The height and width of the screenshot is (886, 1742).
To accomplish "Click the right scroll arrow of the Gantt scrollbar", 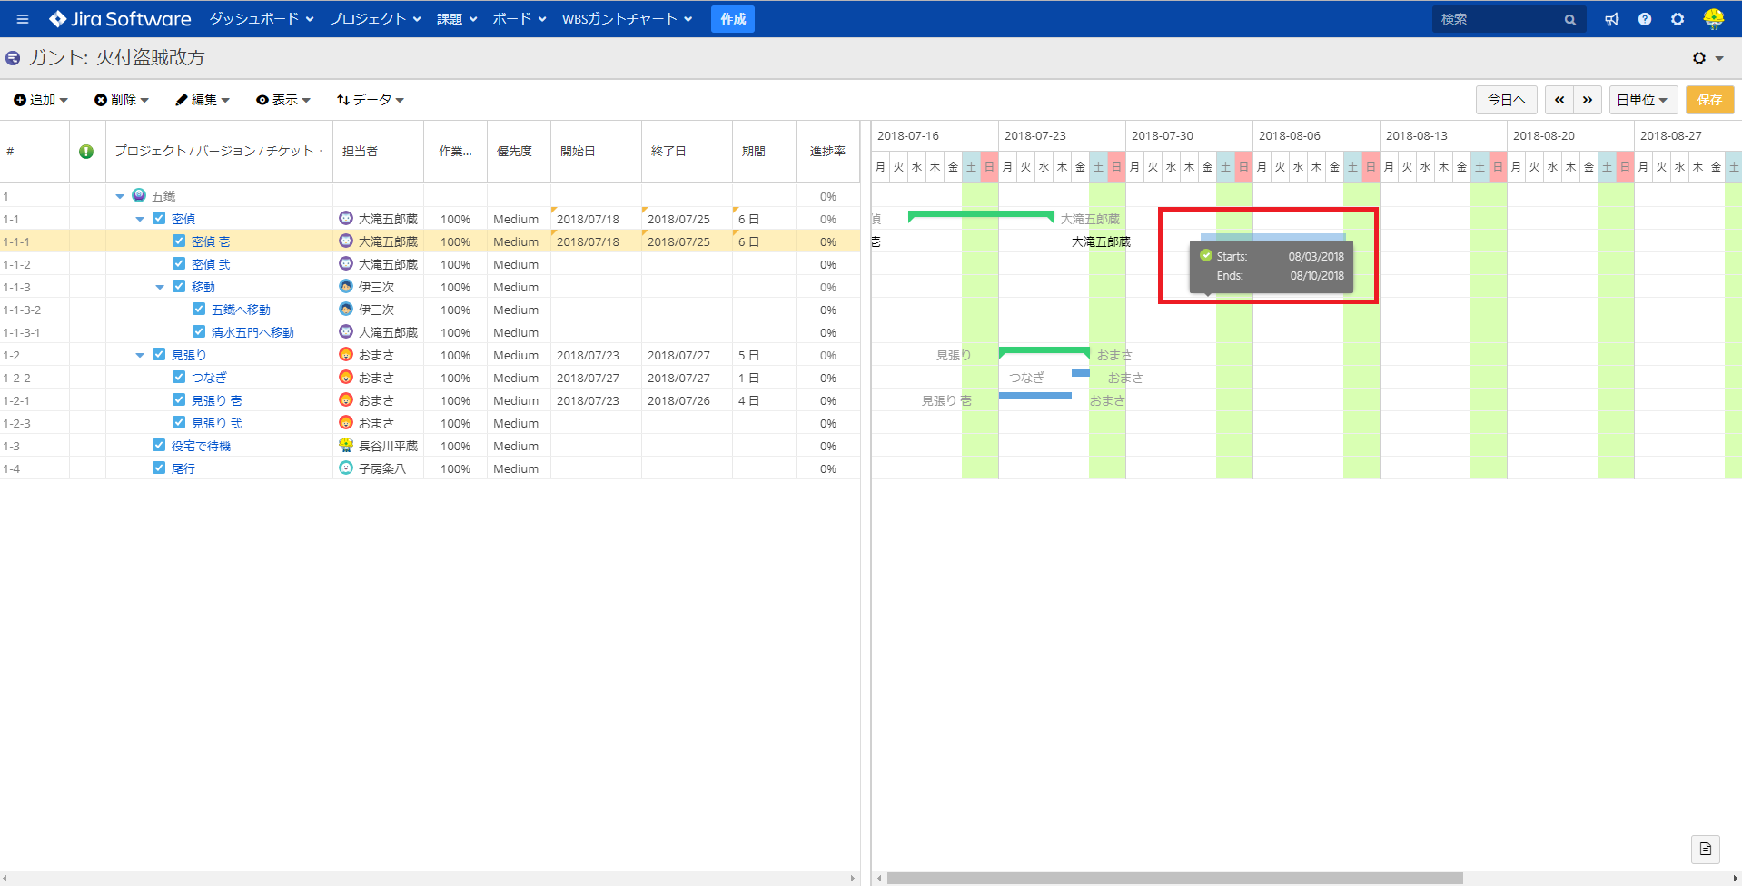I will (x=1736, y=879).
